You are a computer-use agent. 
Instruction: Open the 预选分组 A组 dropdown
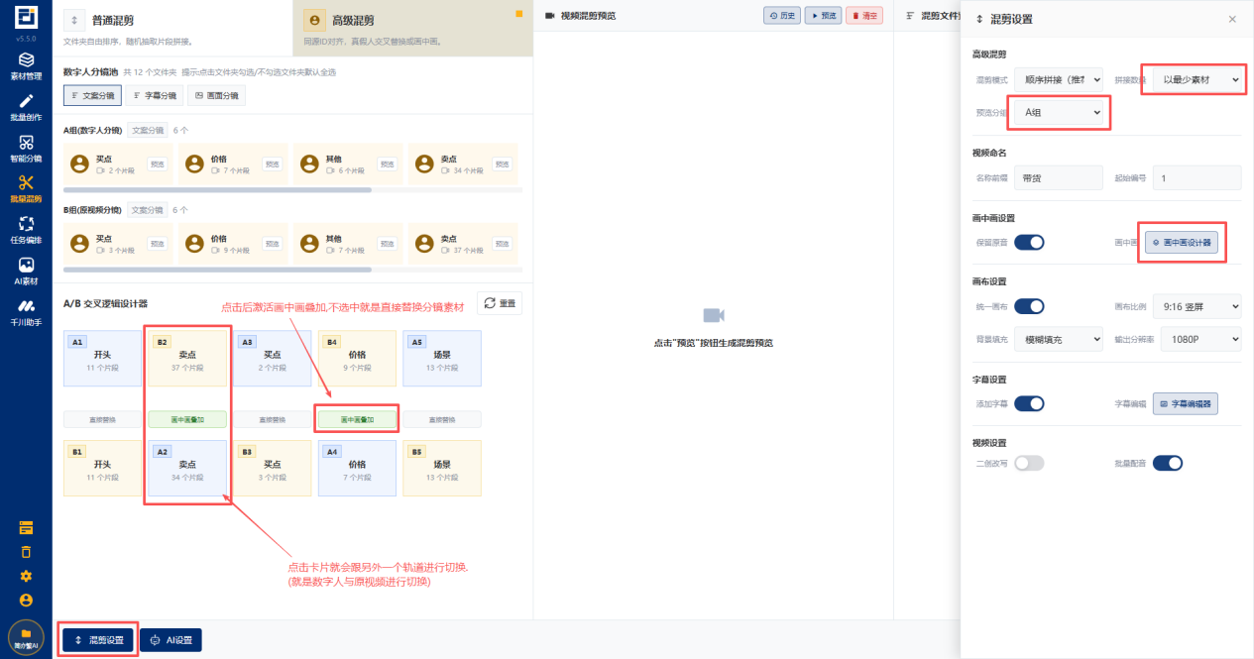(1059, 113)
